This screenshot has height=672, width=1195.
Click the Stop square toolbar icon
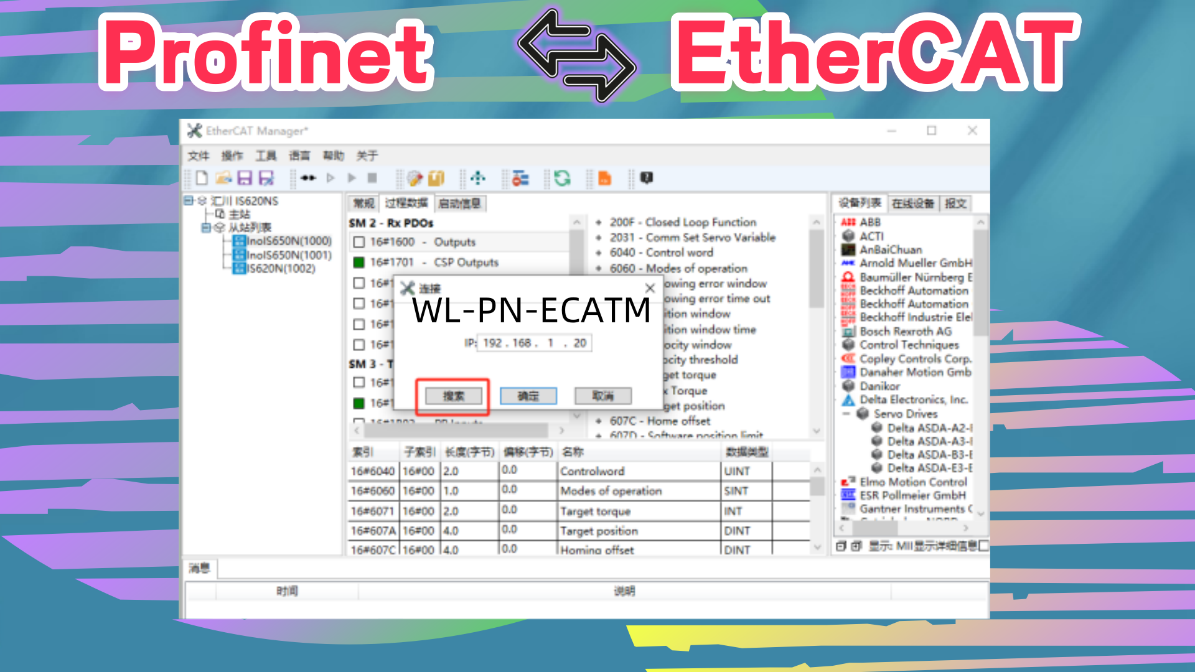point(372,179)
